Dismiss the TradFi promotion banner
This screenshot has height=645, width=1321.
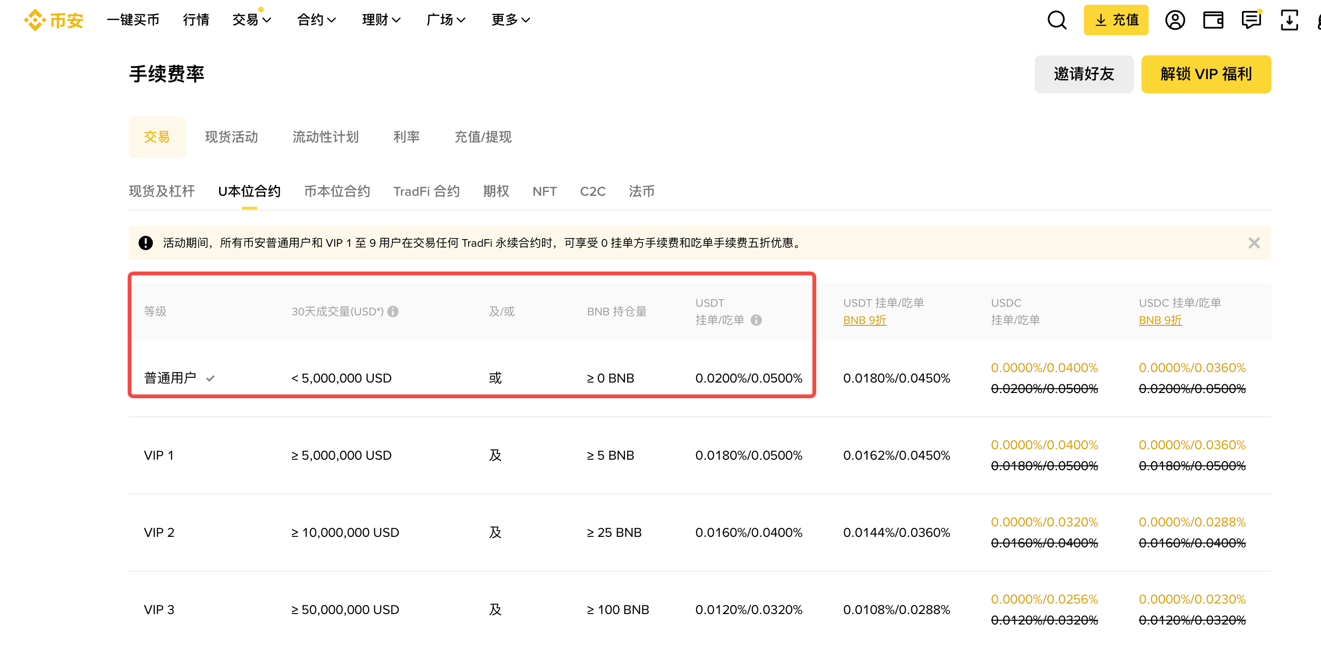click(1254, 243)
